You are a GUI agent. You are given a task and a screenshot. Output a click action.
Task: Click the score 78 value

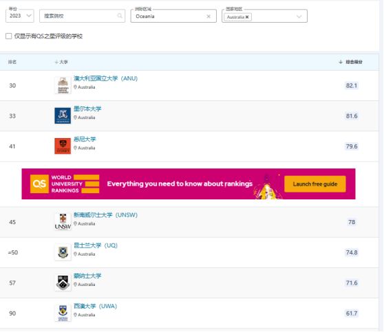pyautogui.click(x=352, y=222)
